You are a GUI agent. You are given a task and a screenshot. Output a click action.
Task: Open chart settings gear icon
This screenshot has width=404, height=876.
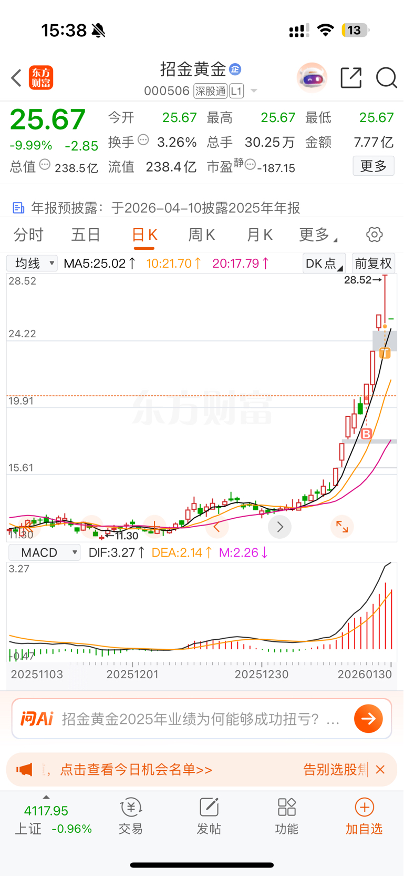click(x=374, y=235)
